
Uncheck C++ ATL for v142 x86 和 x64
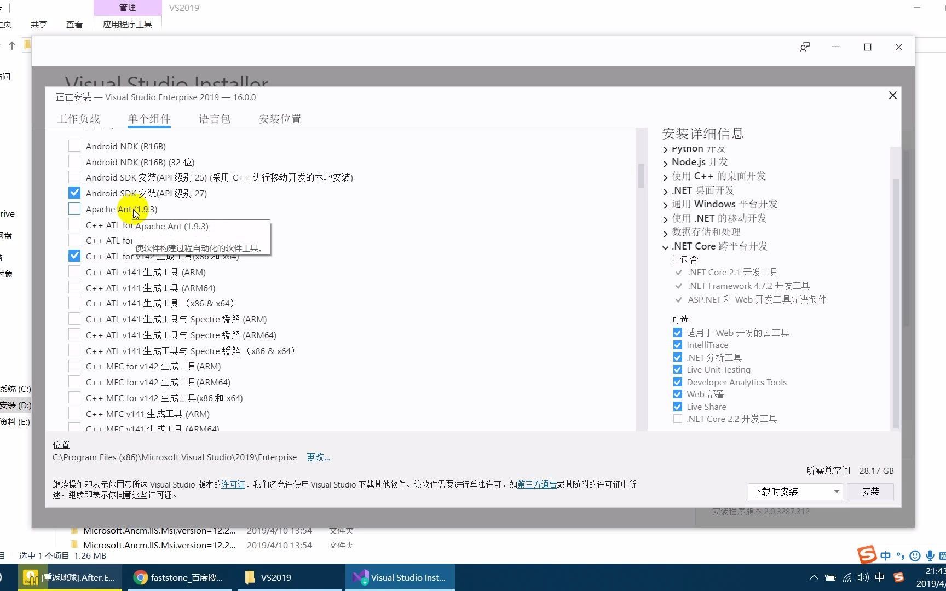[74, 256]
